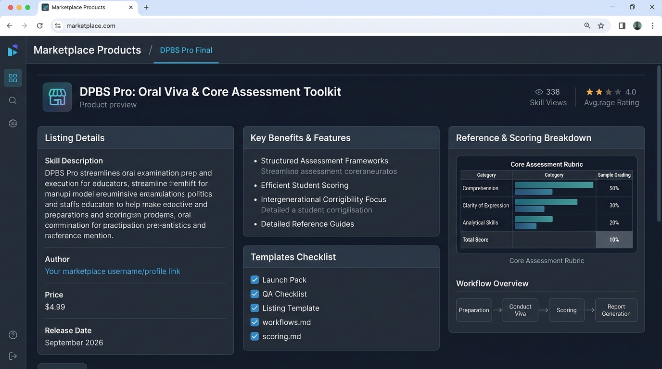Click the app logo in the sidebar
This screenshot has width=662, height=369.
pos(13,50)
